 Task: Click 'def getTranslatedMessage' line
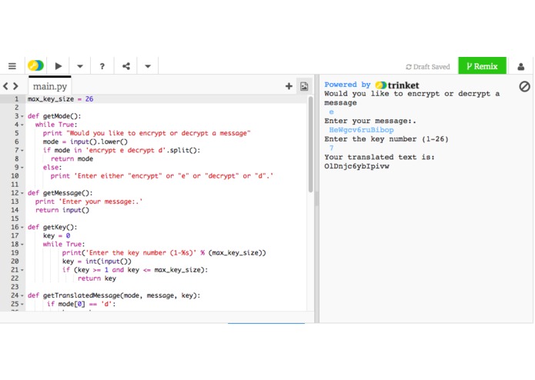click(114, 295)
